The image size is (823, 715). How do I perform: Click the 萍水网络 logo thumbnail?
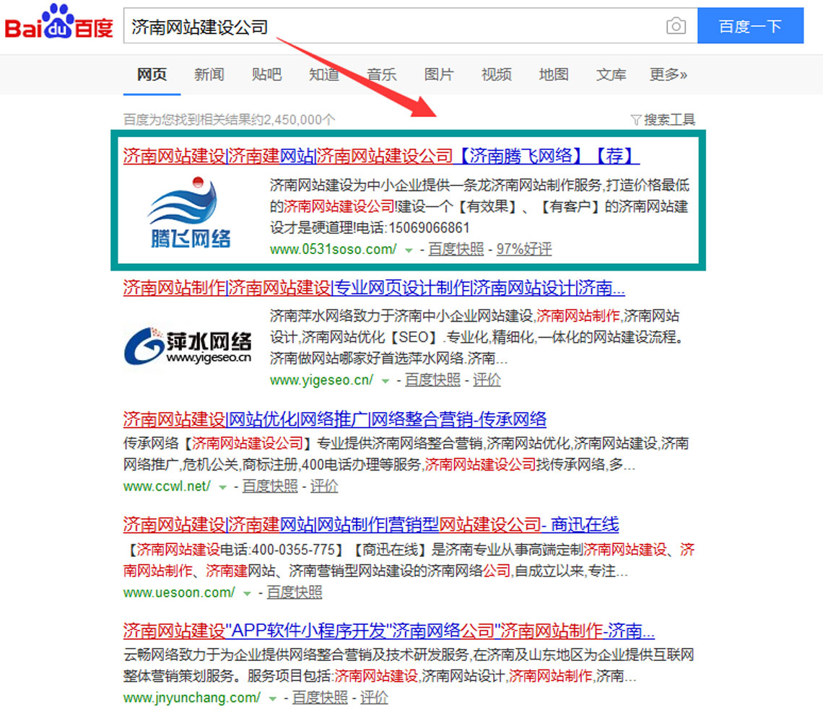click(188, 345)
